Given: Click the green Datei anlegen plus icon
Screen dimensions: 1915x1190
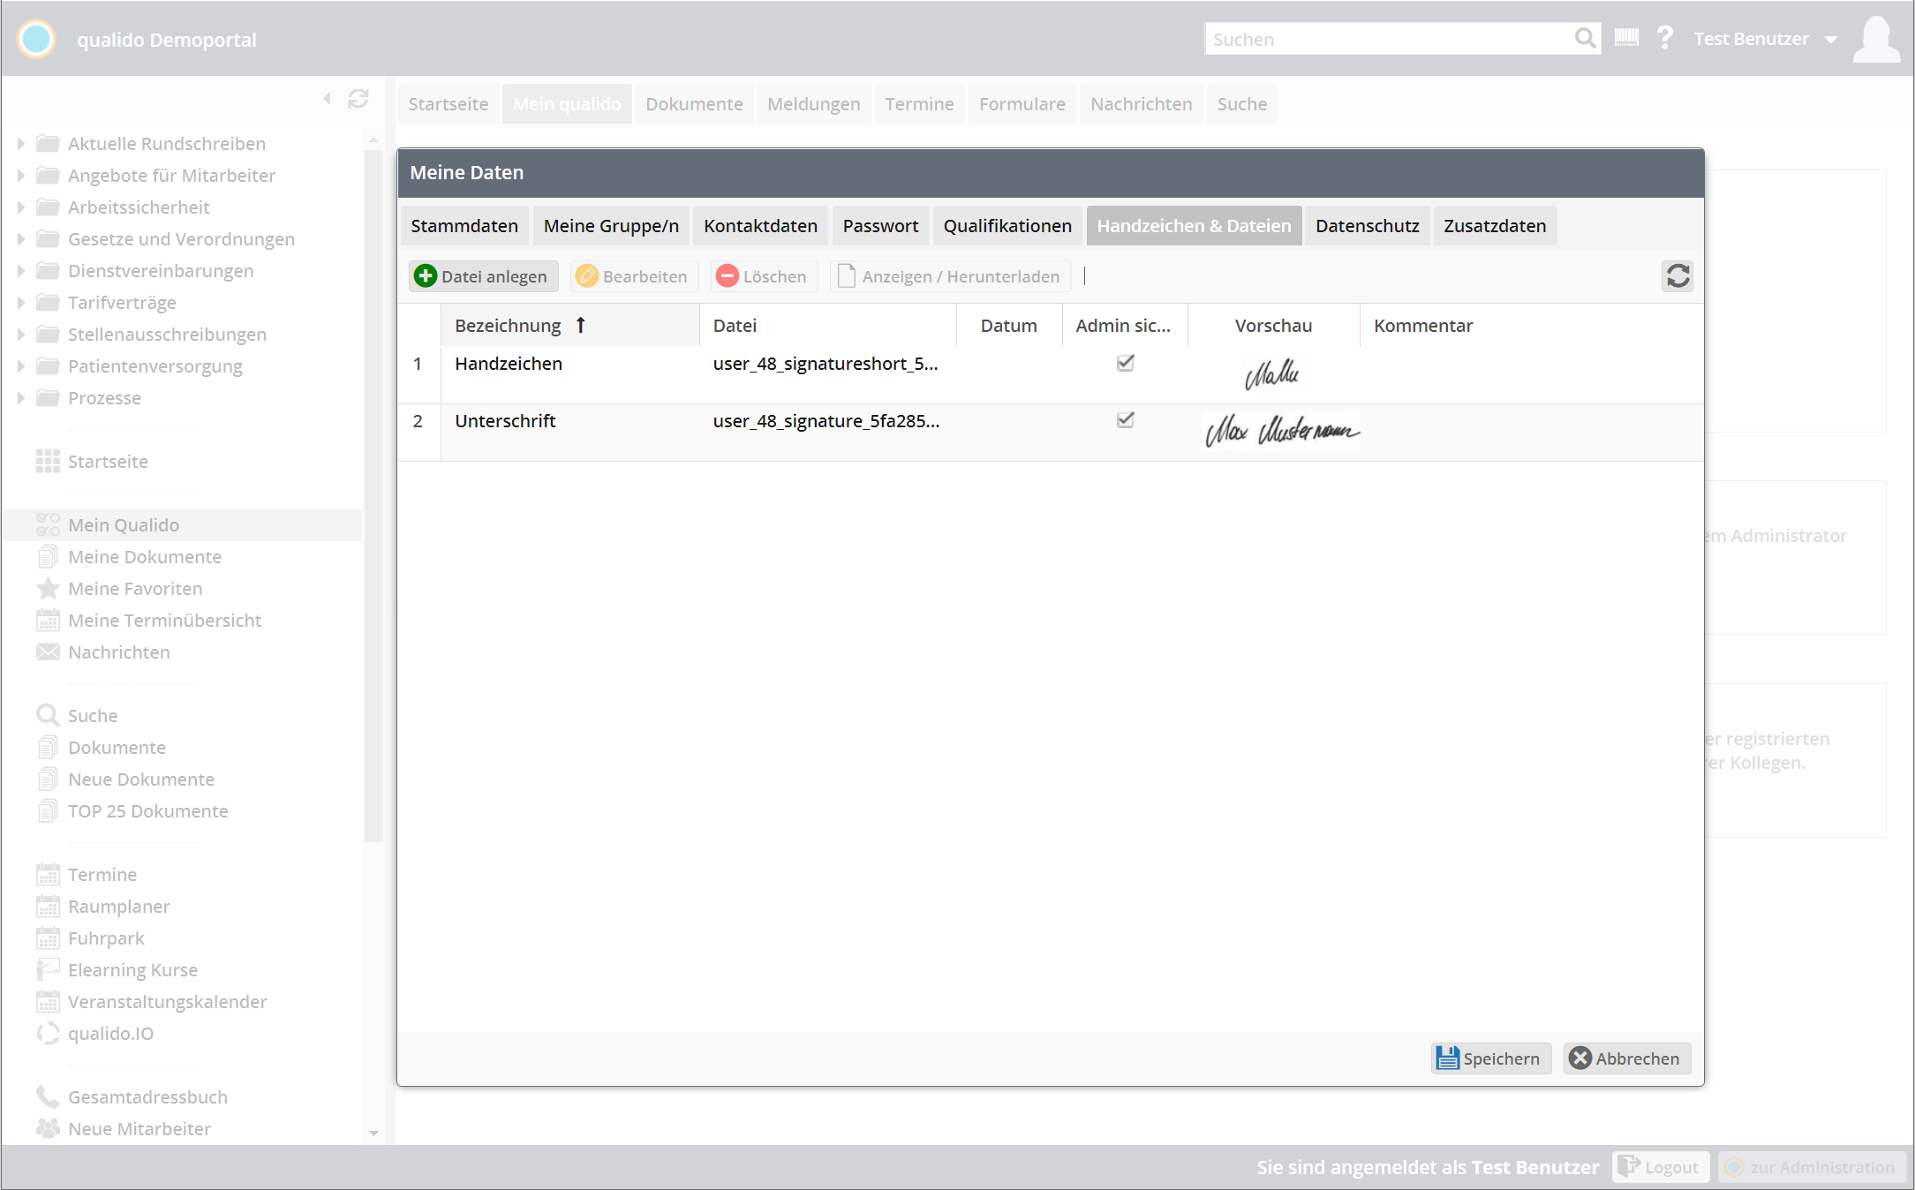Looking at the screenshot, I should pyautogui.click(x=426, y=276).
